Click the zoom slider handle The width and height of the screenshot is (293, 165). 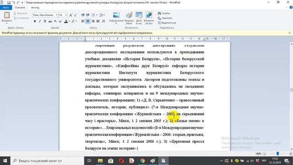(278, 154)
